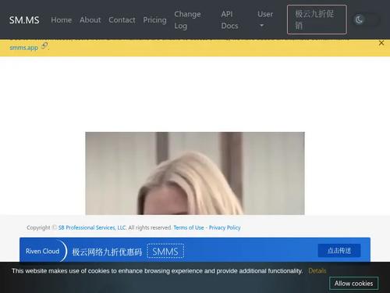Open the API Docs page
Viewport: 390px width, 293px height.
229,20
